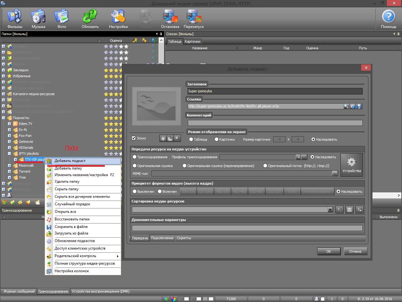This screenshot has height=302, width=402.
Task: Click the magnifier icon beside the Ссылка field
Action: point(346,106)
